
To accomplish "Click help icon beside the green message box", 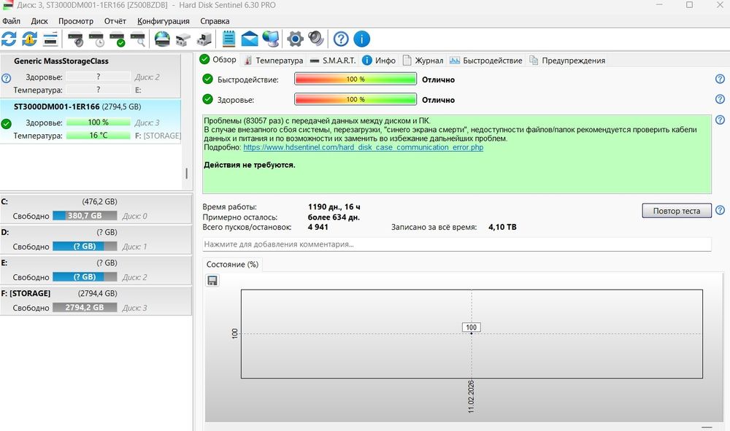I will click(x=720, y=120).
